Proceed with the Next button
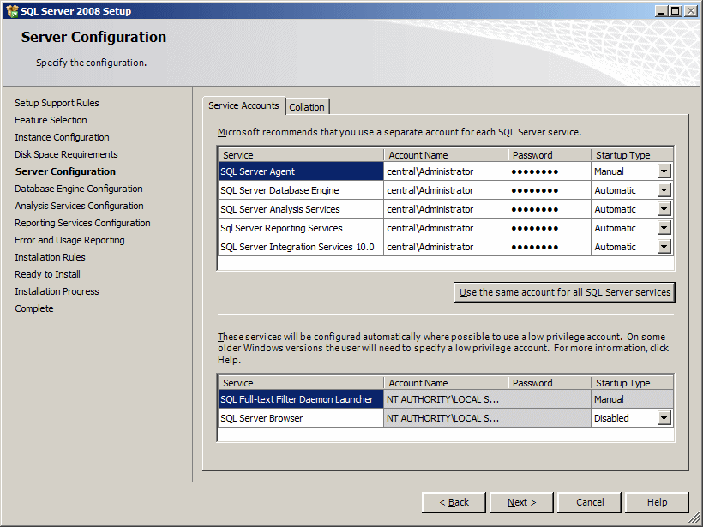The image size is (703, 527). click(x=521, y=502)
